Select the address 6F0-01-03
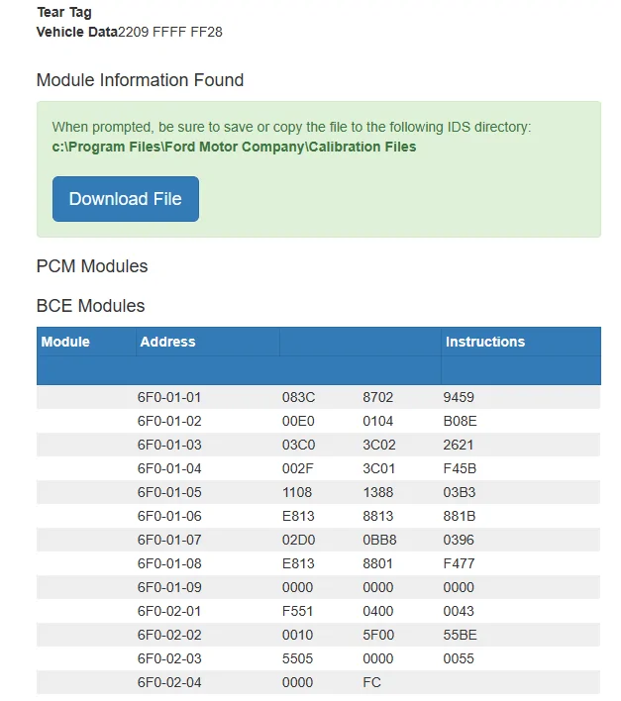 tap(169, 445)
